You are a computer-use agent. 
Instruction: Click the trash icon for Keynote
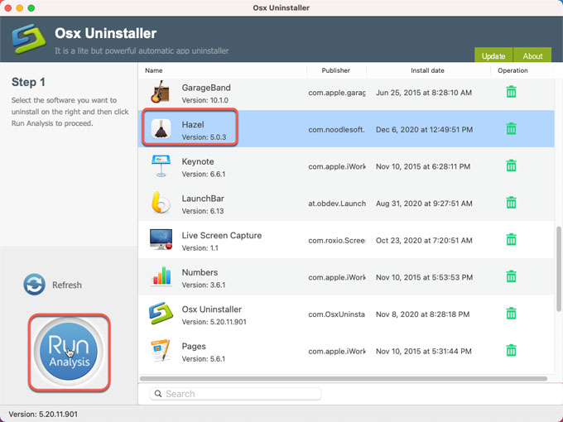511,165
